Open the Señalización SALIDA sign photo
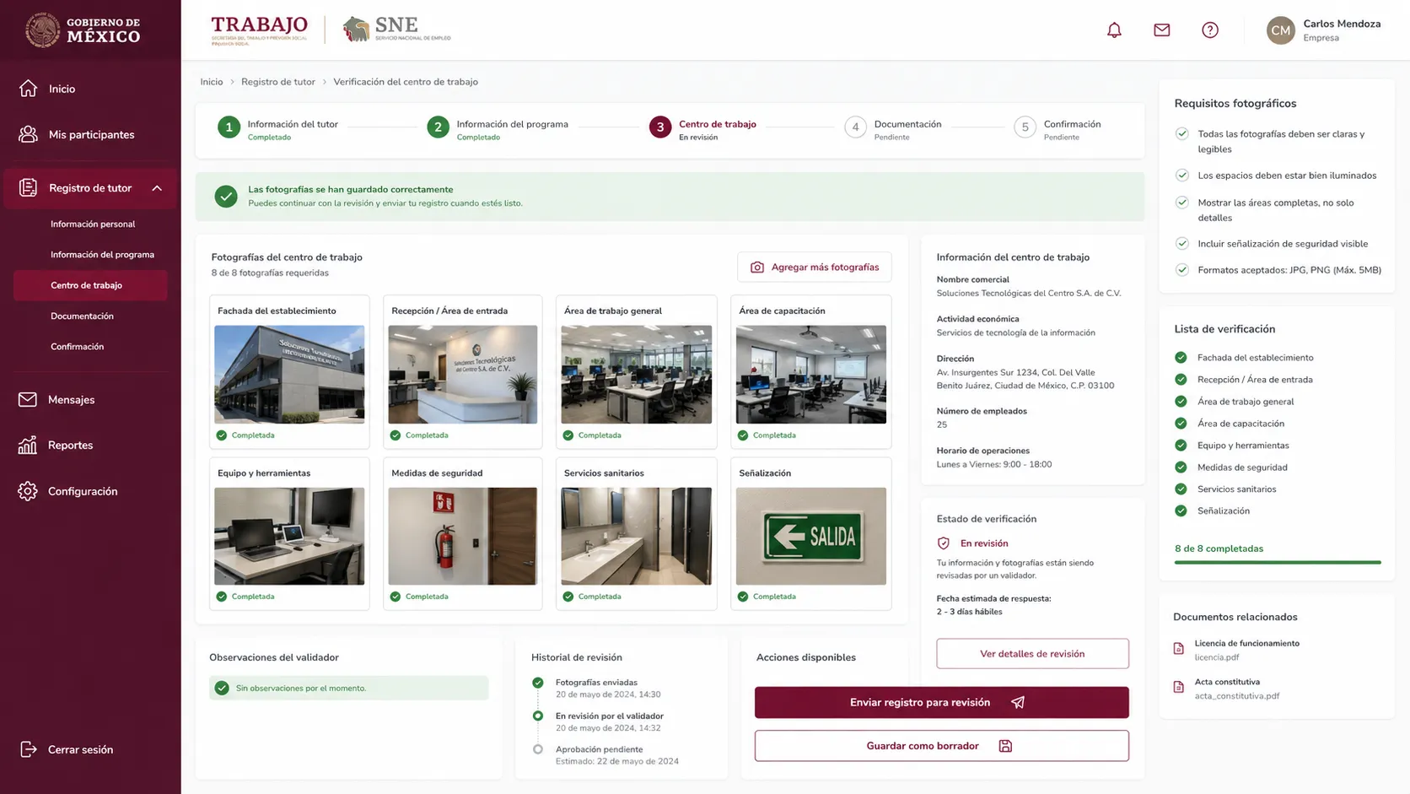This screenshot has height=794, width=1410. pos(811,537)
